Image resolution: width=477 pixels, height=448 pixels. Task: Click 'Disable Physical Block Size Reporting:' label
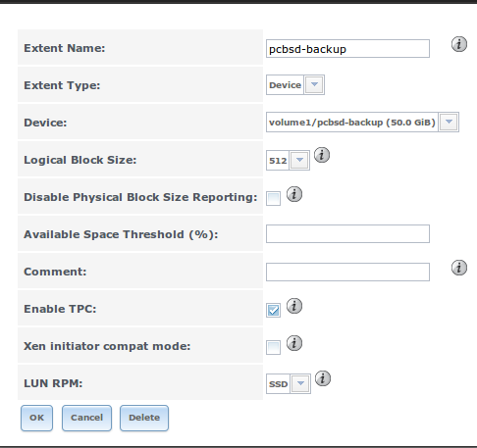coord(140,197)
